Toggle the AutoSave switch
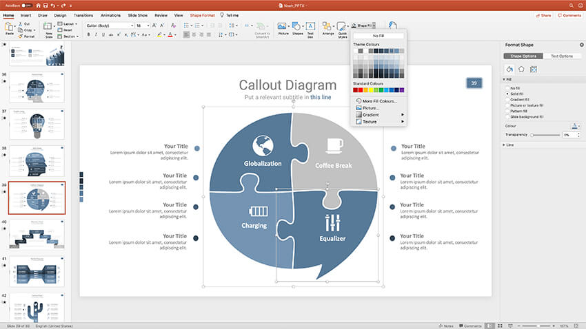The height and width of the screenshot is (329, 586). 28,4
